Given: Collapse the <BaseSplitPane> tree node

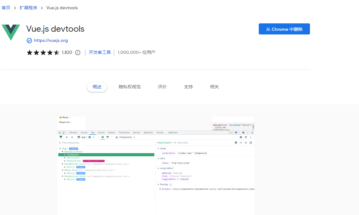Looking at the screenshot, I should 63,152.
